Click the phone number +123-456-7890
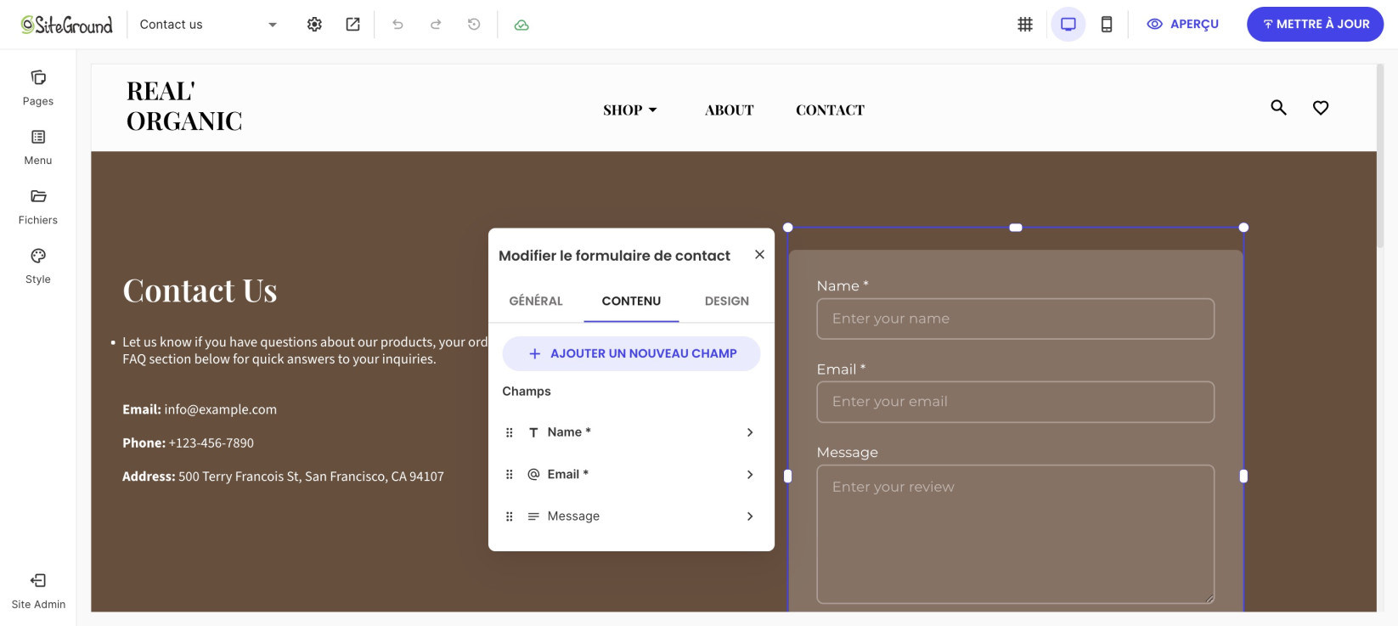Screen dimensions: 1398x626 [x=211, y=443]
